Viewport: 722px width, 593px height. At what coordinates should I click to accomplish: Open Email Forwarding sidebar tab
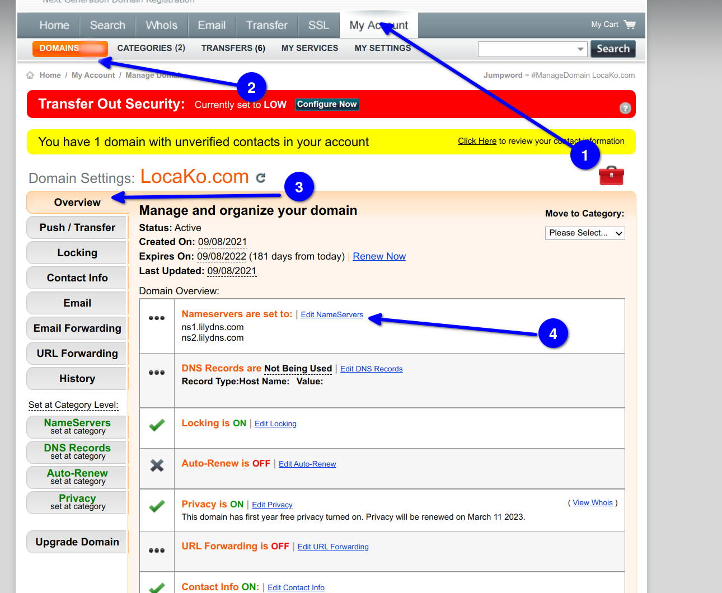77,328
